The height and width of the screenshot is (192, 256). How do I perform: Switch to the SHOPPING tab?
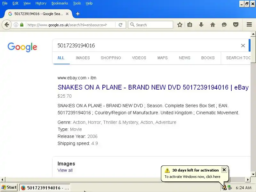111,58
